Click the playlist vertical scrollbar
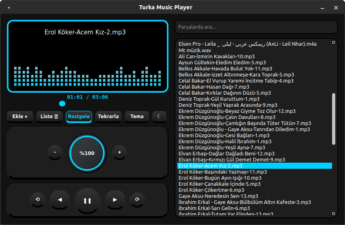Image resolution: width=345 pixels, height=225 pixels. tap(333, 119)
